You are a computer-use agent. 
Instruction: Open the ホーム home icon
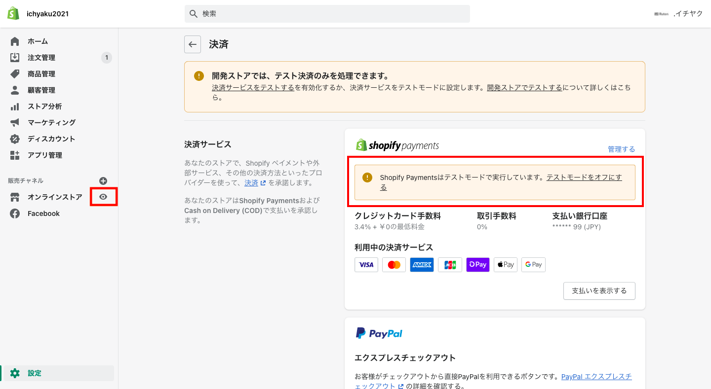[x=15, y=41]
